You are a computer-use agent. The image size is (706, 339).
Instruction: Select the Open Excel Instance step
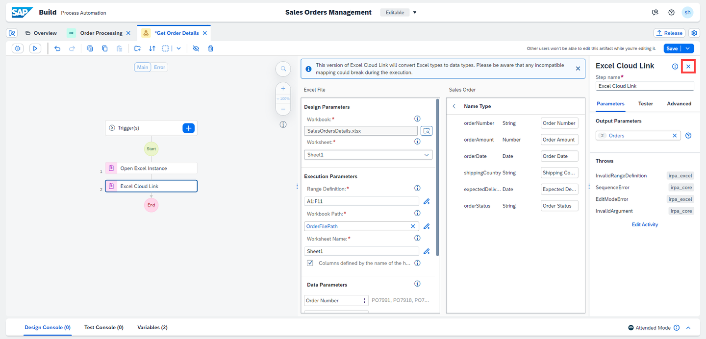click(x=151, y=168)
